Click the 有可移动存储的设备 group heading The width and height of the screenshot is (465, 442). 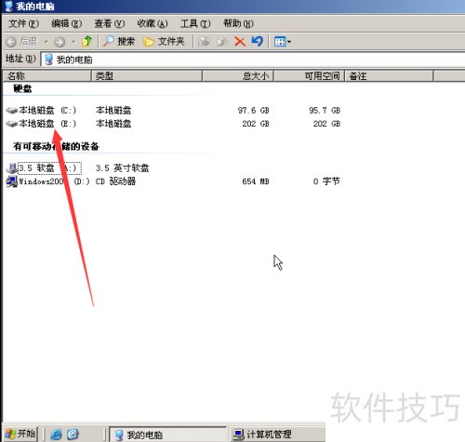(56, 146)
